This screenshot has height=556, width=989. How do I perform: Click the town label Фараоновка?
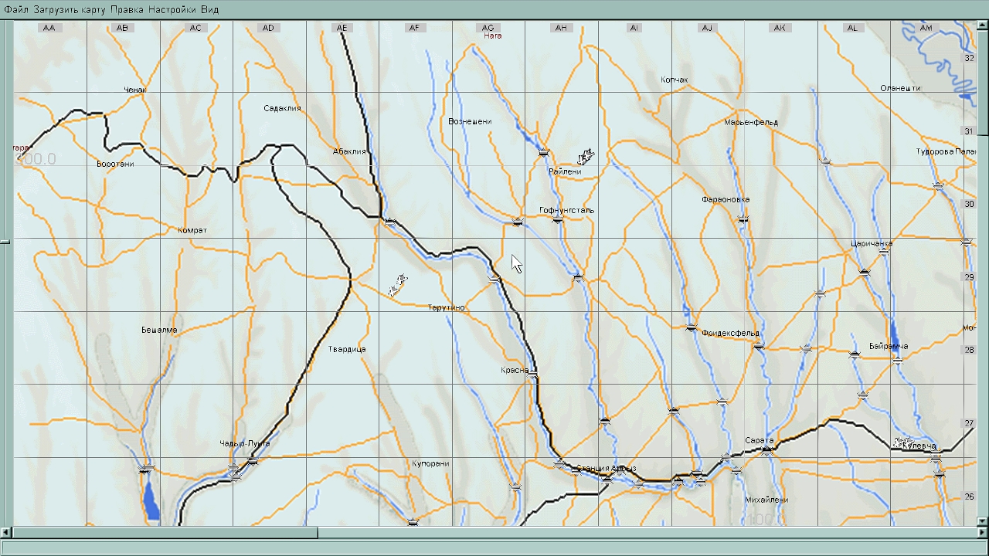(726, 199)
